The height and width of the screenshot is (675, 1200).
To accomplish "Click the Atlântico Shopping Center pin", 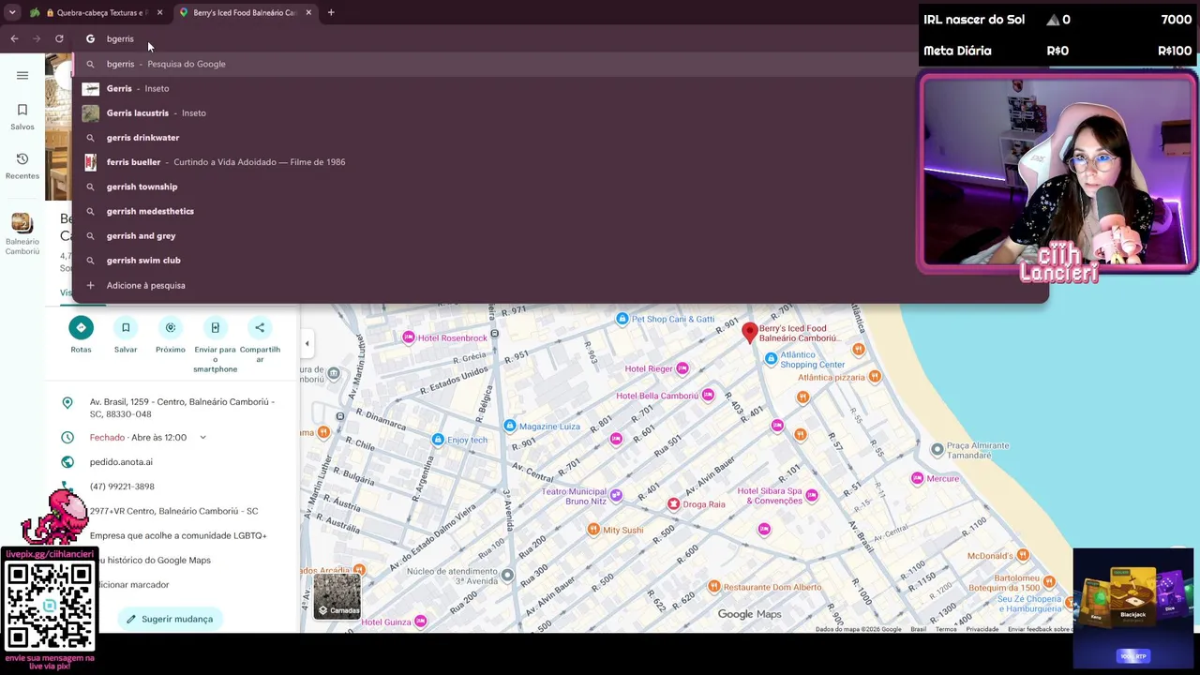I will click(x=771, y=358).
